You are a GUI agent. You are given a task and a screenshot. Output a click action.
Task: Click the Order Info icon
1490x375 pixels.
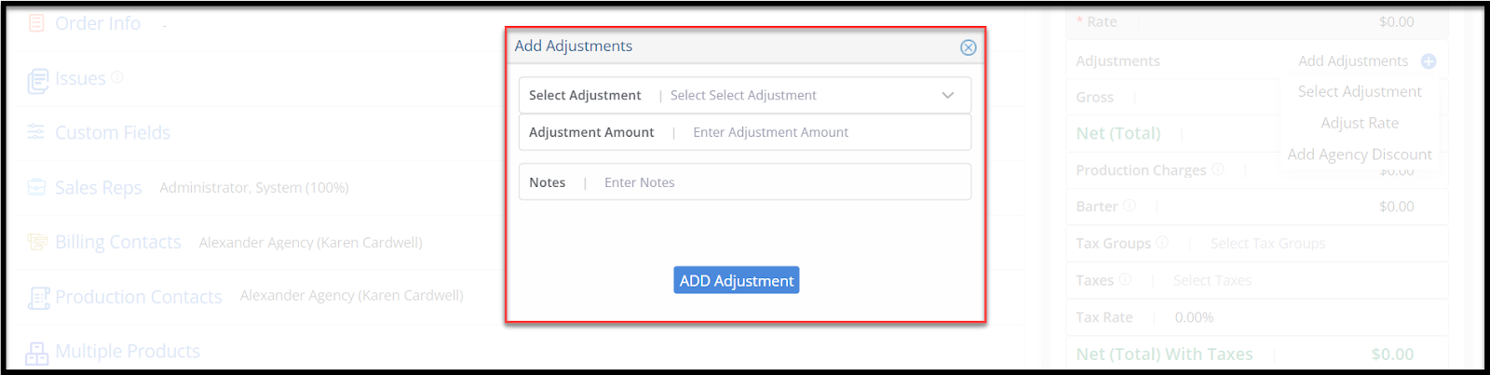tap(36, 23)
